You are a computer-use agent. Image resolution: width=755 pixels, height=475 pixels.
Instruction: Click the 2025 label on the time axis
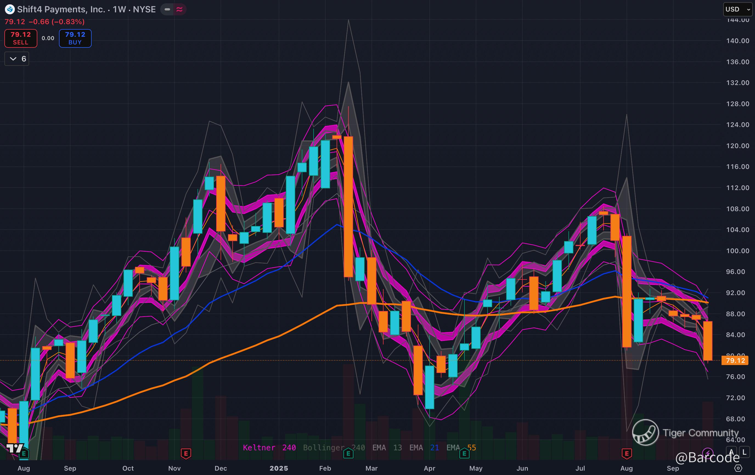click(x=279, y=468)
